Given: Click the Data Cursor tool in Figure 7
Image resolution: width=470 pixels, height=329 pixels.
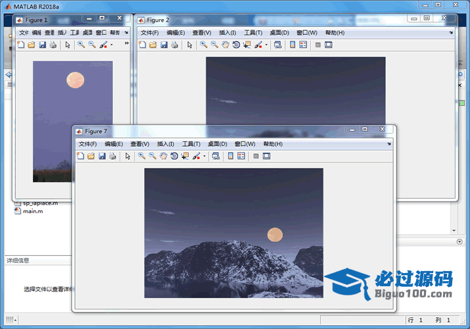Looking at the screenshot, I should click(185, 156).
